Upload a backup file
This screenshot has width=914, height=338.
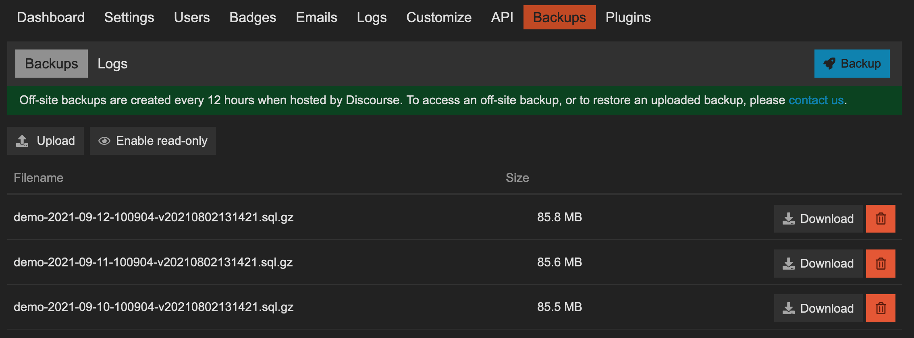coord(46,141)
